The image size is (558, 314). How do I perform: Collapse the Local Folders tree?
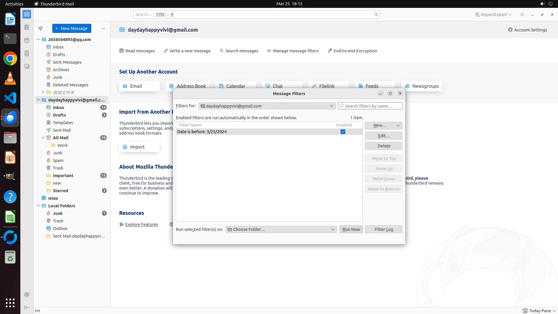click(38, 206)
